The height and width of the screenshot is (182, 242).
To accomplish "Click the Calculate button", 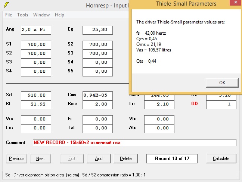I will (221, 159).
